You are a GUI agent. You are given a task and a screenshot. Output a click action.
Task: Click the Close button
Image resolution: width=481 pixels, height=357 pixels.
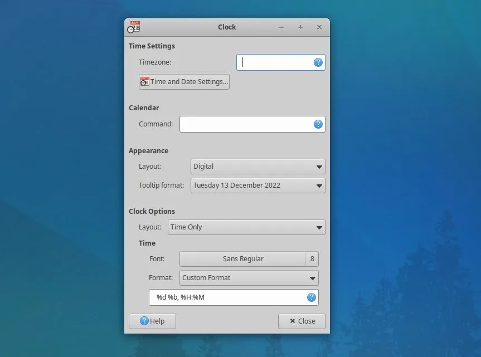tap(302, 321)
